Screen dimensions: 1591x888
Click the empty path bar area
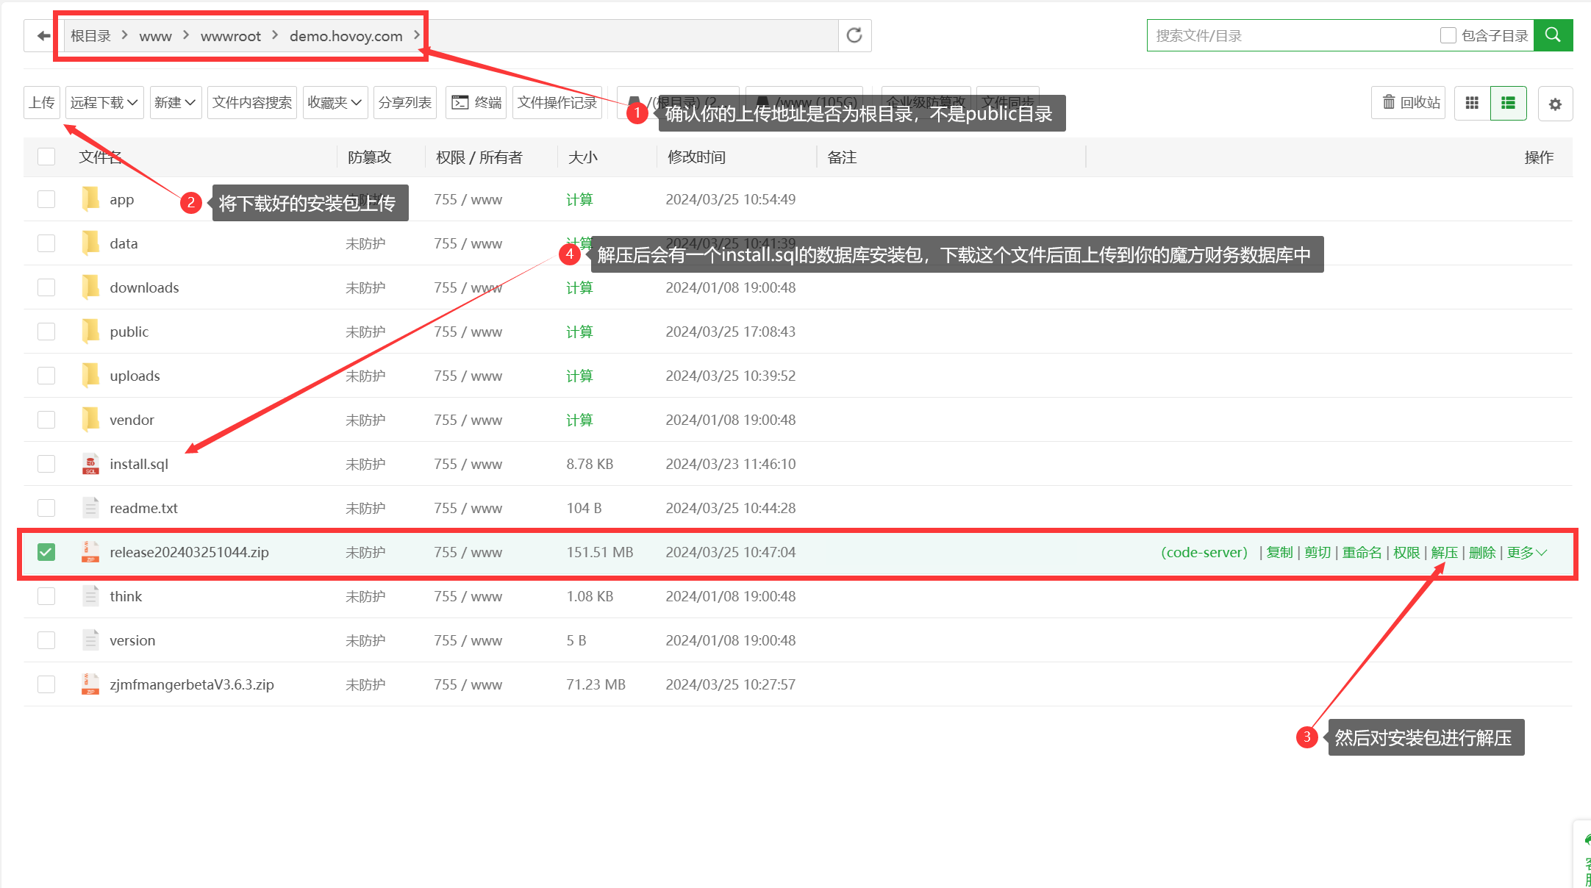(632, 35)
